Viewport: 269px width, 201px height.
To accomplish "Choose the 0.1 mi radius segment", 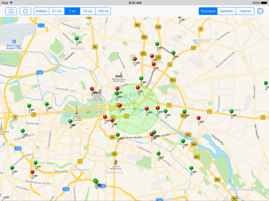I will click(x=57, y=11).
